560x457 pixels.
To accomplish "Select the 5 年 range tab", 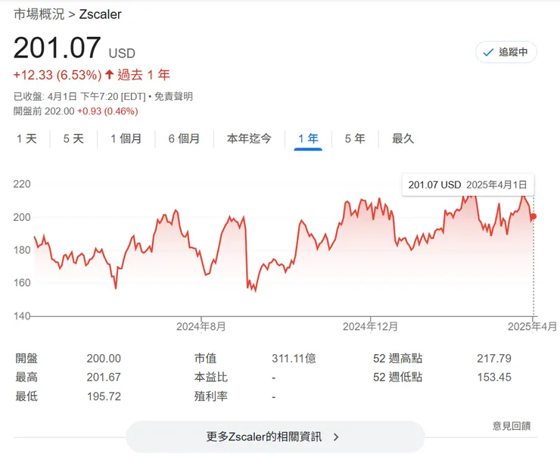I will [x=355, y=138].
